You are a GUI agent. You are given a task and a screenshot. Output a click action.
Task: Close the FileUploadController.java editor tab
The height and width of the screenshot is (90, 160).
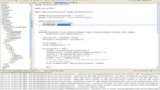67,3
